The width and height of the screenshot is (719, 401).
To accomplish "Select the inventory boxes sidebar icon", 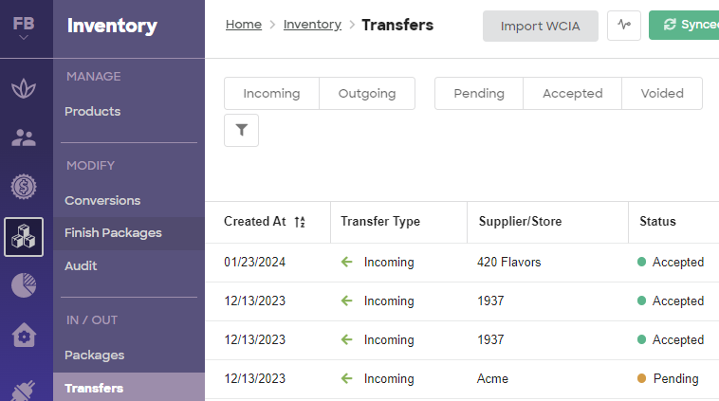I will (x=24, y=237).
